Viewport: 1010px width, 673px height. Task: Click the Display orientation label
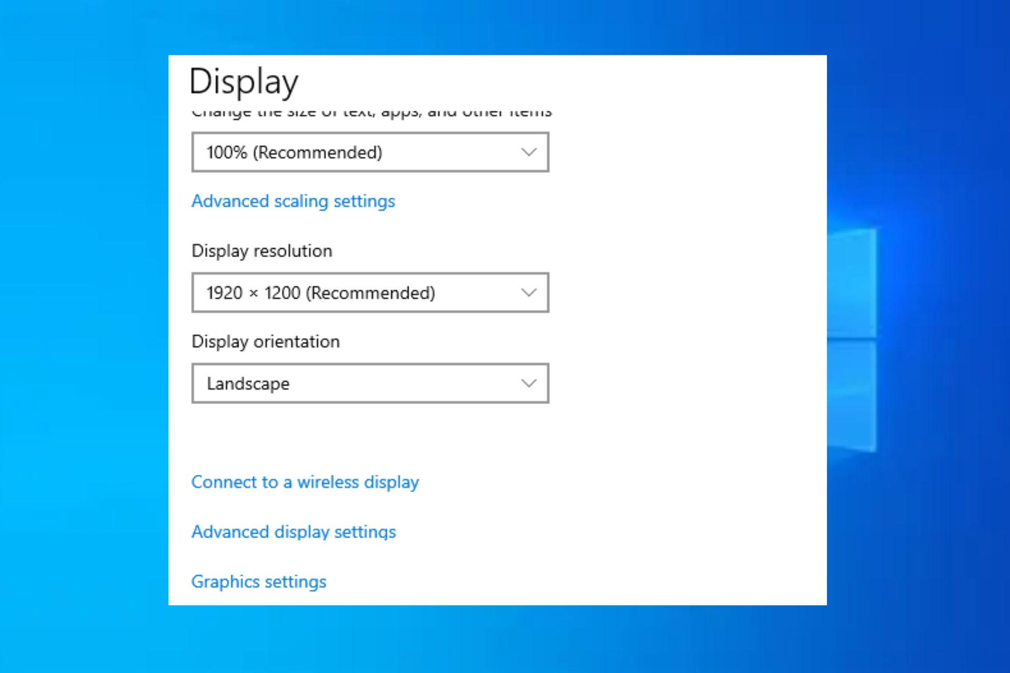coord(265,342)
